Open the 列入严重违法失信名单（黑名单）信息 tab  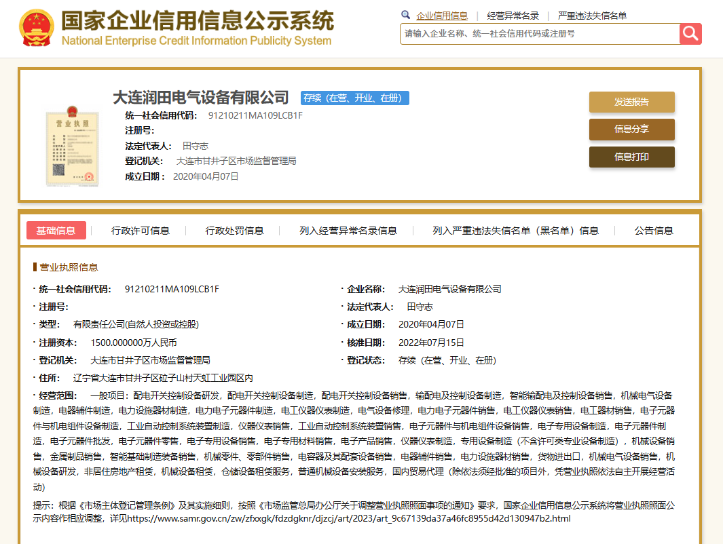point(515,231)
